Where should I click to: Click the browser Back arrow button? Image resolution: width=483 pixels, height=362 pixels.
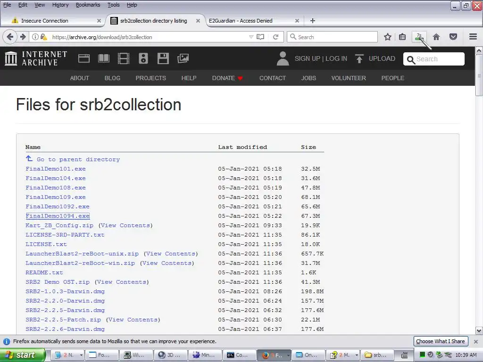click(x=10, y=37)
